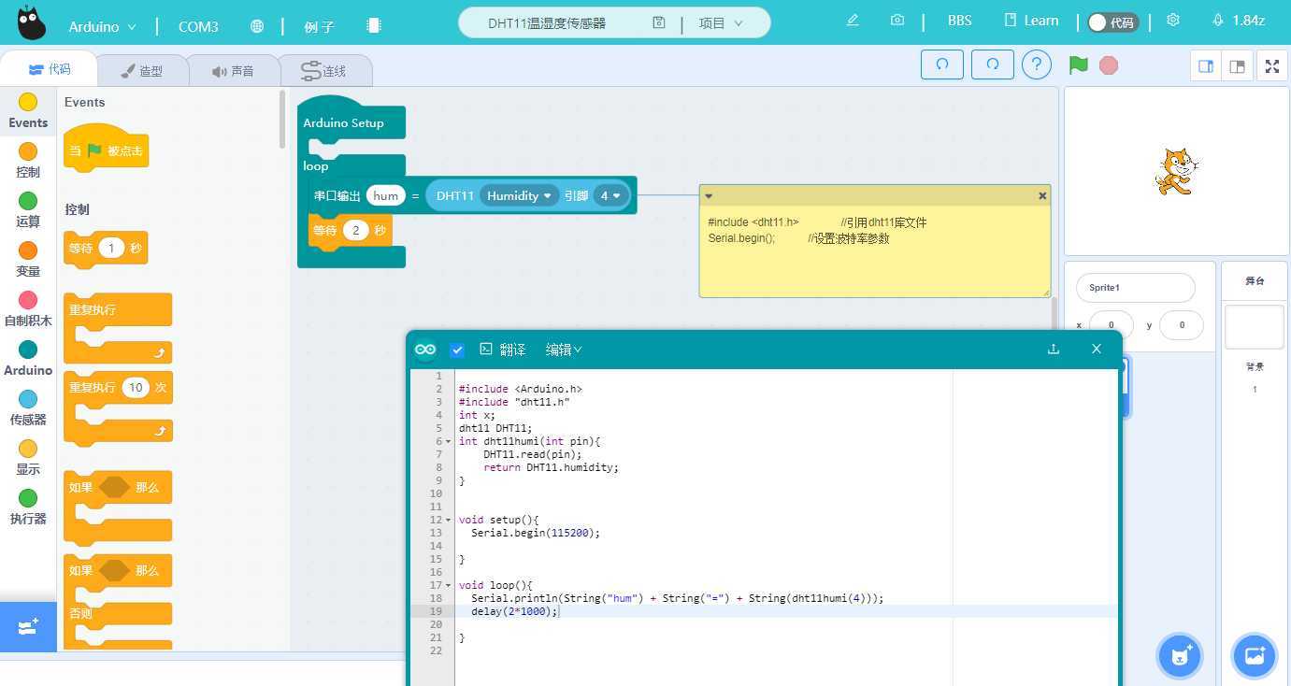Open the Learn link

click(1031, 21)
